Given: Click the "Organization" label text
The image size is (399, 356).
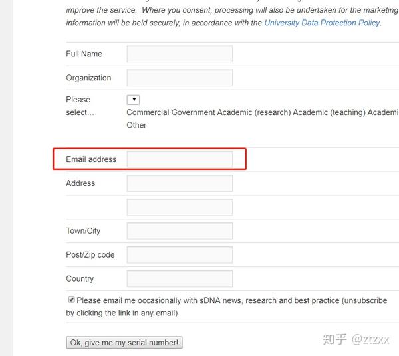Looking at the screenshot, I should (x=88, y=78).
